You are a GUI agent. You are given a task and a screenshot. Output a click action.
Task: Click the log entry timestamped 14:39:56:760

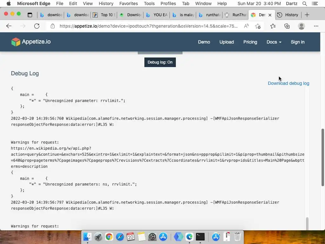pyautogui.click(x=145, y=121)
